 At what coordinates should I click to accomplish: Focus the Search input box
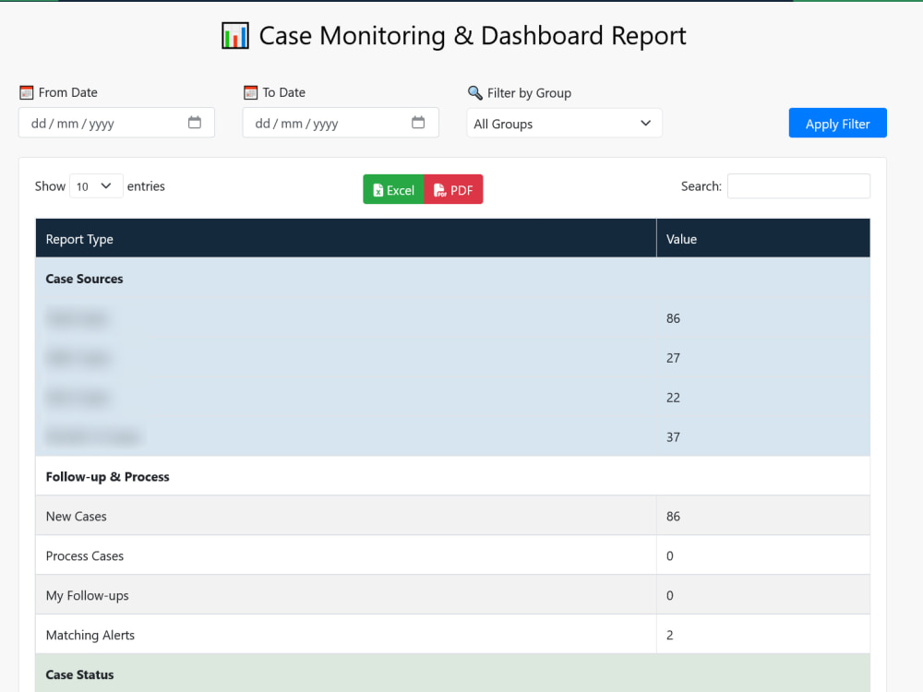[798, 186]
